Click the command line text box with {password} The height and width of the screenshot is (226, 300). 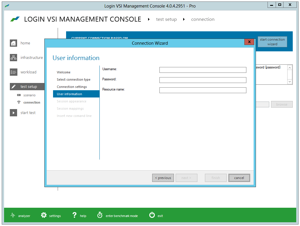(272, 75)
